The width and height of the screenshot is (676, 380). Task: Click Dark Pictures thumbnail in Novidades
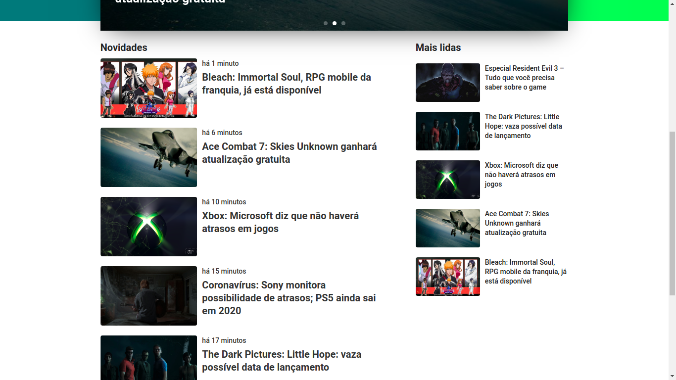pyautogui.click(x=148, y=358)
